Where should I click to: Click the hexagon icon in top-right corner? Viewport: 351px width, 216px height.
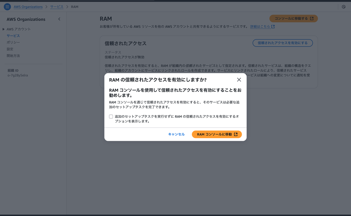(344, 7)
